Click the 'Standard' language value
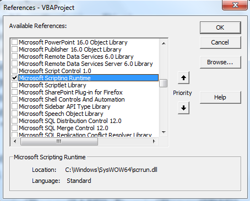250x201 pixels. (x=79, y=181)
